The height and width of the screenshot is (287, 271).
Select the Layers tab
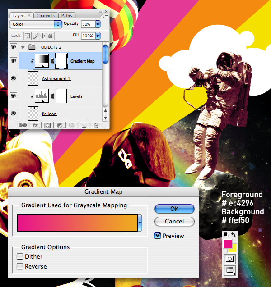pyautogui.click(x=19, y=16)
